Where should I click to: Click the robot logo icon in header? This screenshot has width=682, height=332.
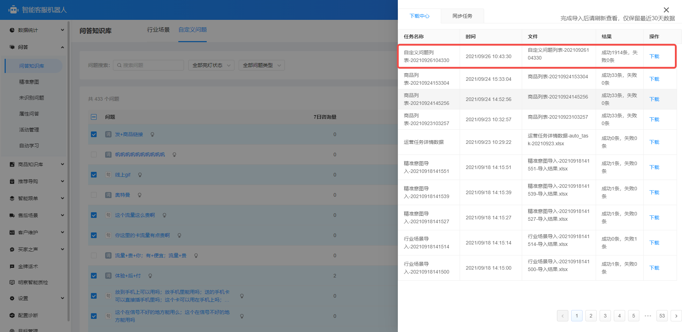[x=13, y=10]
